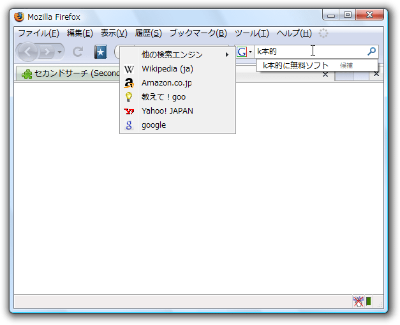Viewport: 400px width, 325px height.
Task: Close the tab bar with rightmost X
Action: [x=376, y=74]
